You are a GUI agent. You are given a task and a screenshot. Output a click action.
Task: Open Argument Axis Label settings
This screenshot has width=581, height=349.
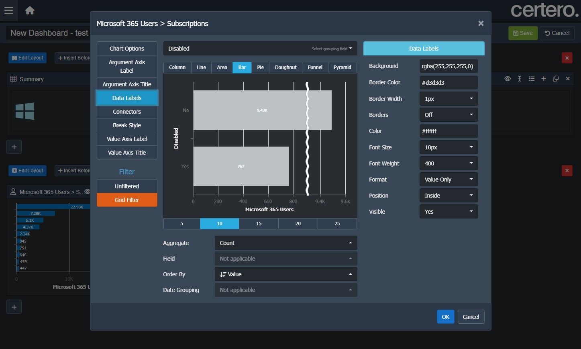[127, 66]
